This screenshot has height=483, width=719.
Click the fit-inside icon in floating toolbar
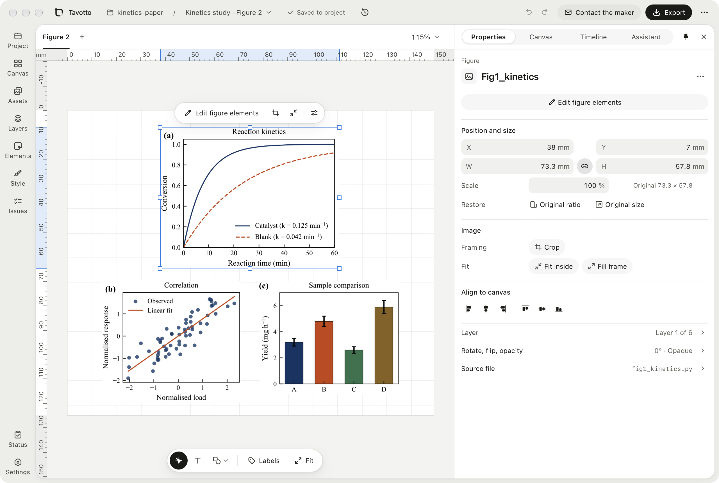293,113
